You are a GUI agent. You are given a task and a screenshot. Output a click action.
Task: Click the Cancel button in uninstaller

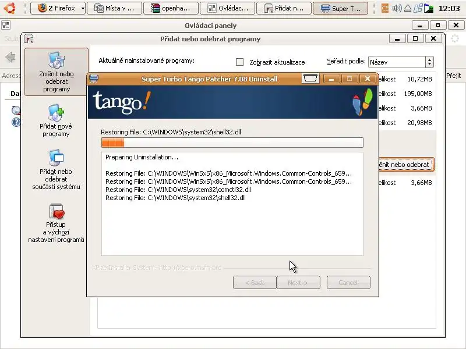click(x=348, y=283)
